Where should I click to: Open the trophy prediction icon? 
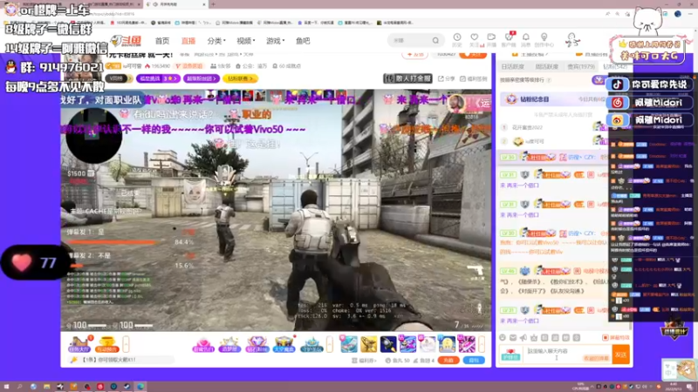point(106,344)
